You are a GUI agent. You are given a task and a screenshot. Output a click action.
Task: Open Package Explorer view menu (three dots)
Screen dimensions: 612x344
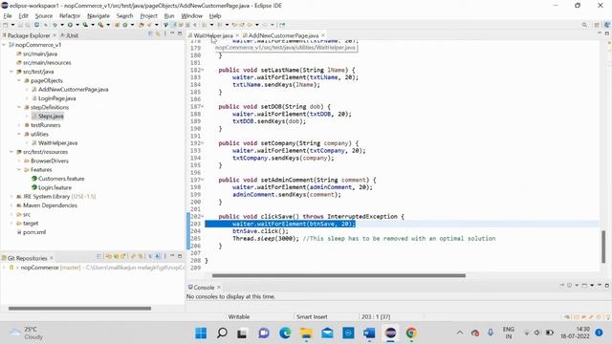click(x=165, y=34)
